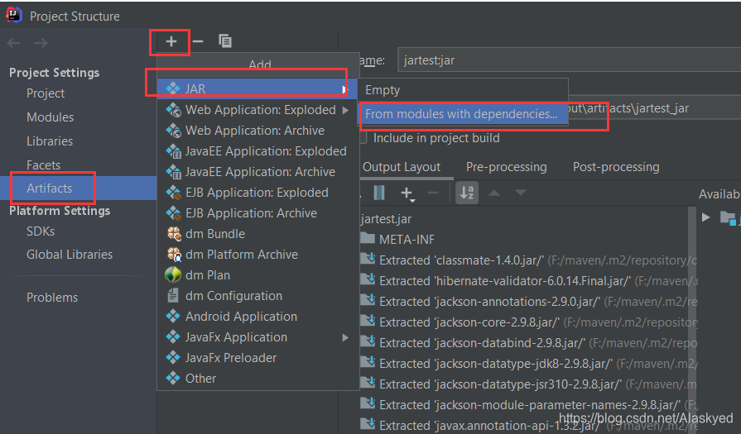Click the EJB Application: Exploded icon
This screenshot has height=434, width=741.
click(173, 193)
